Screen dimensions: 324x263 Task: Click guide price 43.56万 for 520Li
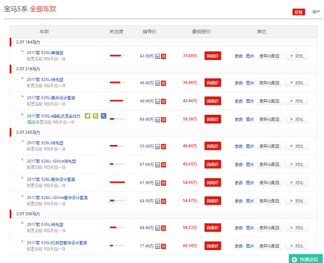pyautogui.click(x=147, y=56)
